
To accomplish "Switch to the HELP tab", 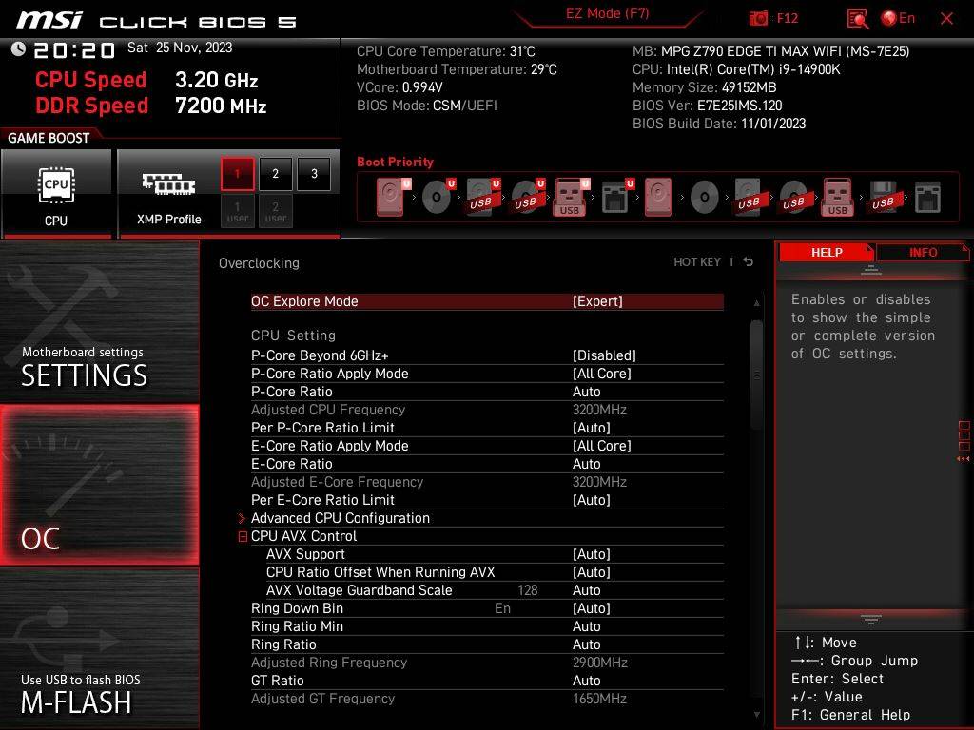I will [x=827, y=252].
